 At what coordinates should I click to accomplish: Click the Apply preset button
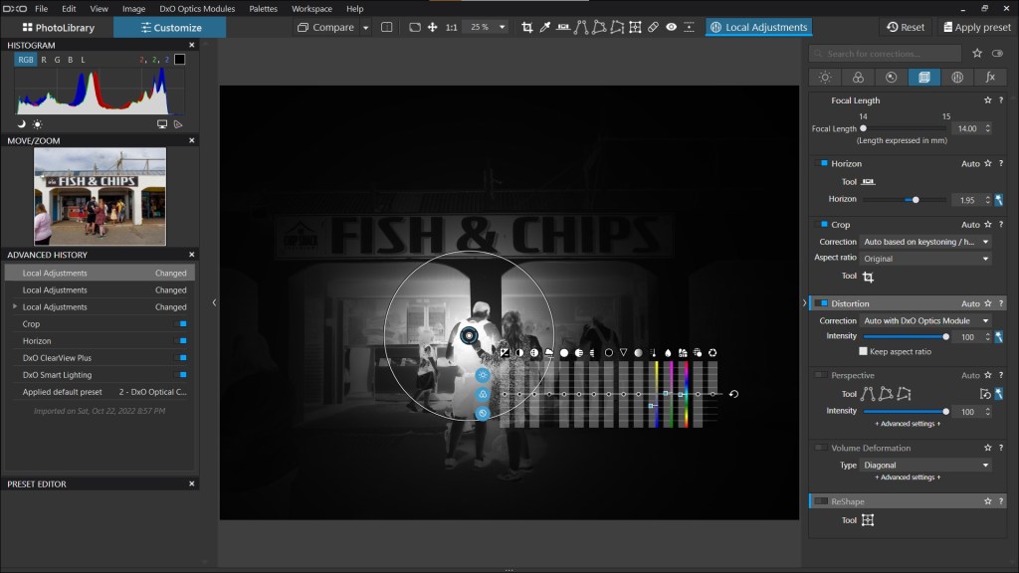pos(975,27)
